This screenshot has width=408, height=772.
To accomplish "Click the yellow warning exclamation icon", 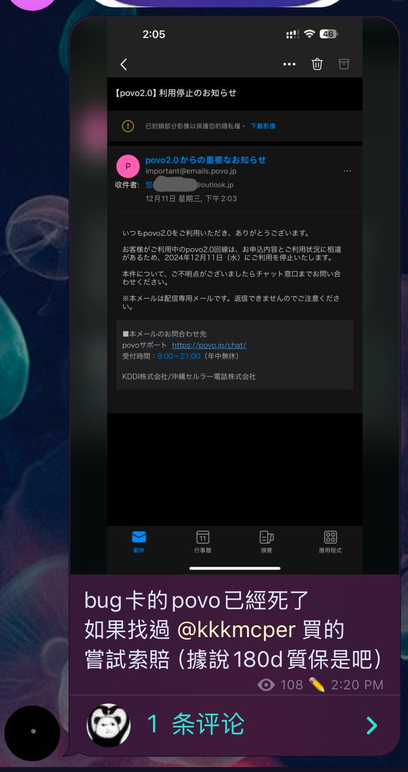I will [x=128, y=126].
